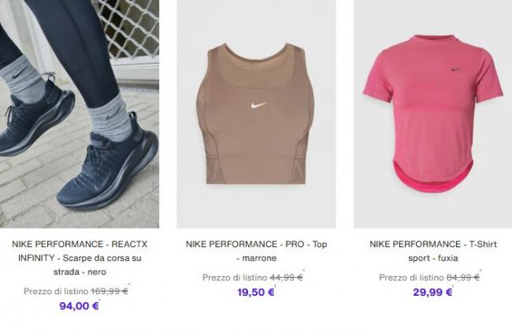512x332 pixels.
Task: Click the struck-through 84,99 € list price
Action: (x=462, y=278)
